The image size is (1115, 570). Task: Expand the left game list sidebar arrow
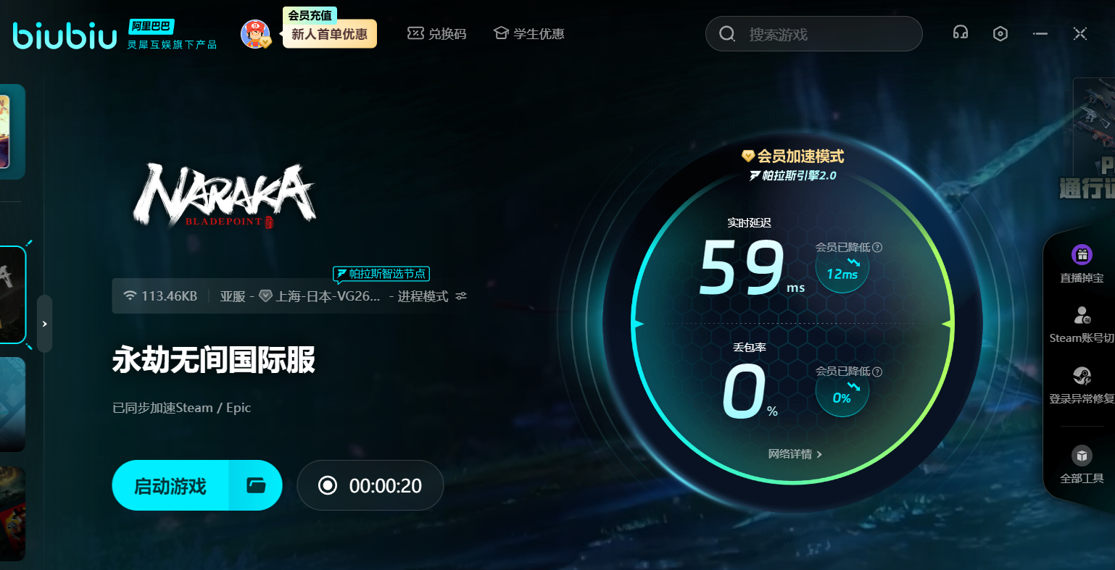tap(44, 324)
